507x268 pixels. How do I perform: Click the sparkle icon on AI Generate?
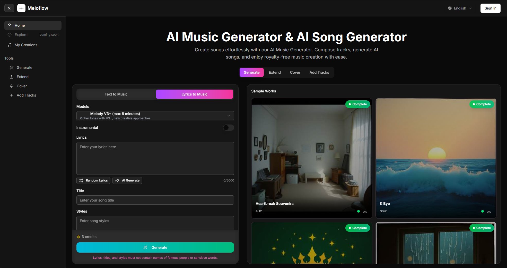pyautogui.click(x=117, y=180)
